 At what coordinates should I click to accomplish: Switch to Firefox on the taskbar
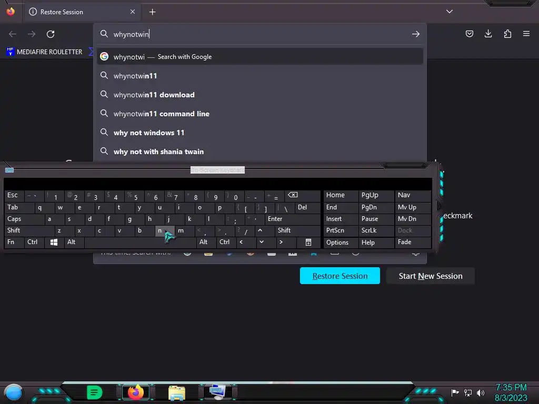click(135, 392)
